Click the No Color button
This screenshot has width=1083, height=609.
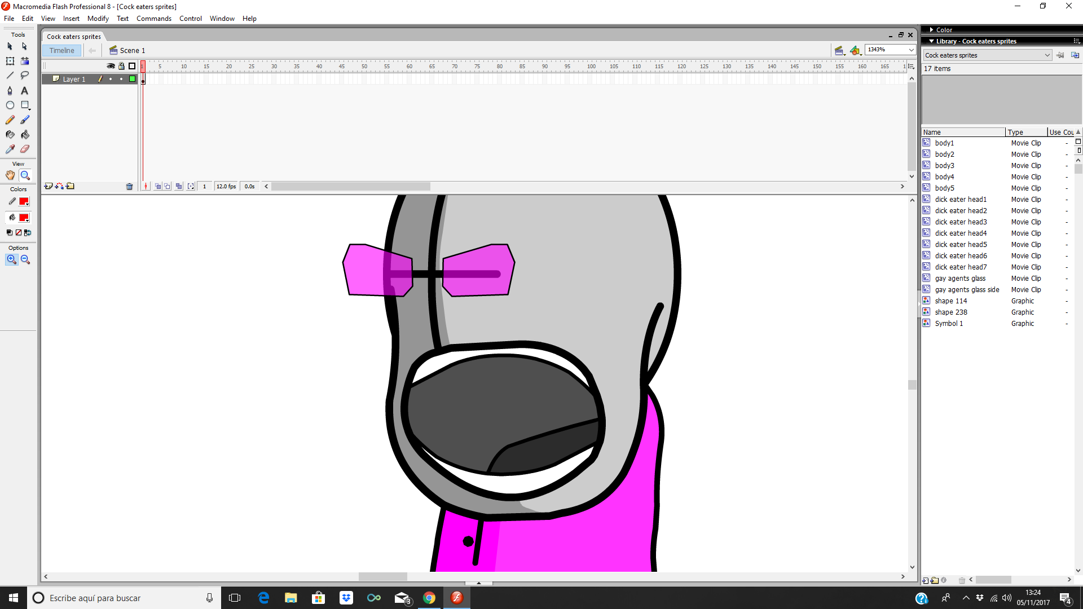click(18, 233)
